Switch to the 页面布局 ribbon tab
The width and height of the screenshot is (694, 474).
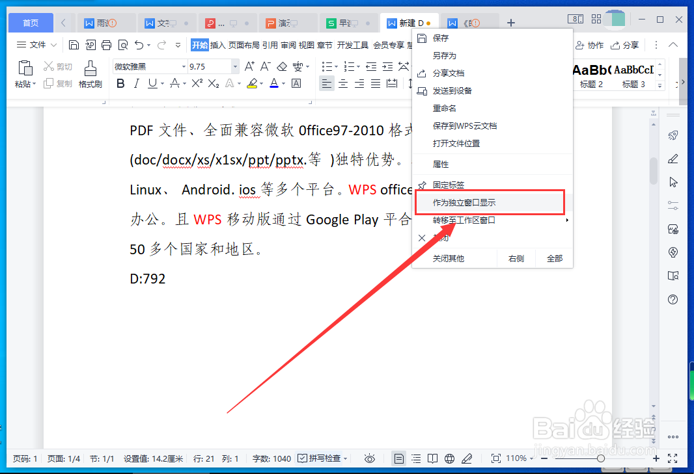point(243,45)
